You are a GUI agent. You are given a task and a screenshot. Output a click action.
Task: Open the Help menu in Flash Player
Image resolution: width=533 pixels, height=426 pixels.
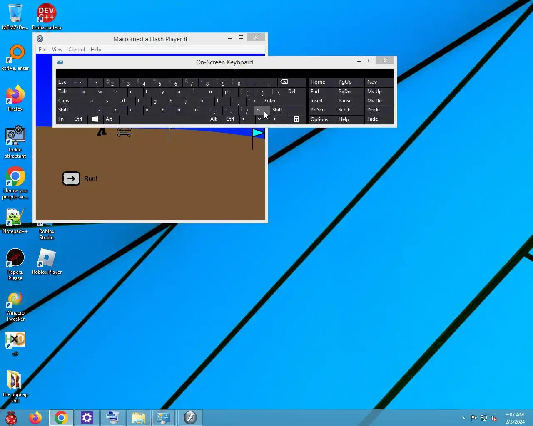click(96, 50)
